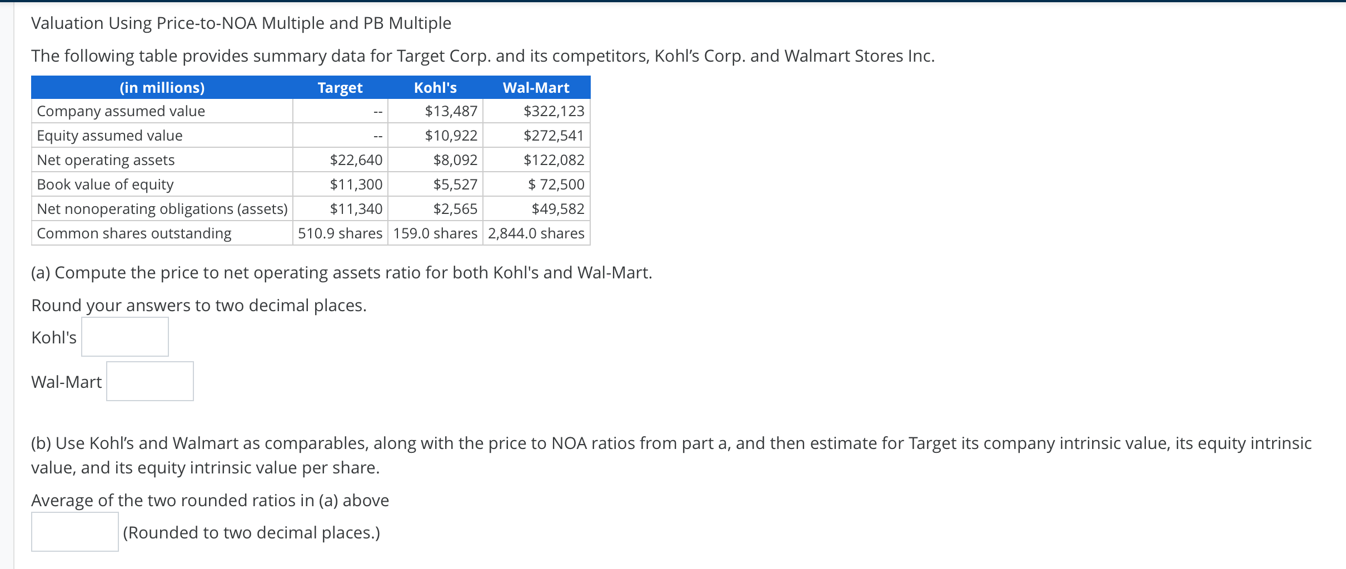Screen dimensions: 1346x569
Task: Click Wal-Mart equity assumed value $272,541
Action: point(554,136)
